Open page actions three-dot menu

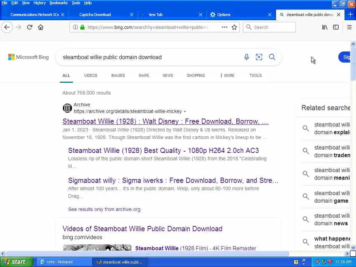click(224, 27)
